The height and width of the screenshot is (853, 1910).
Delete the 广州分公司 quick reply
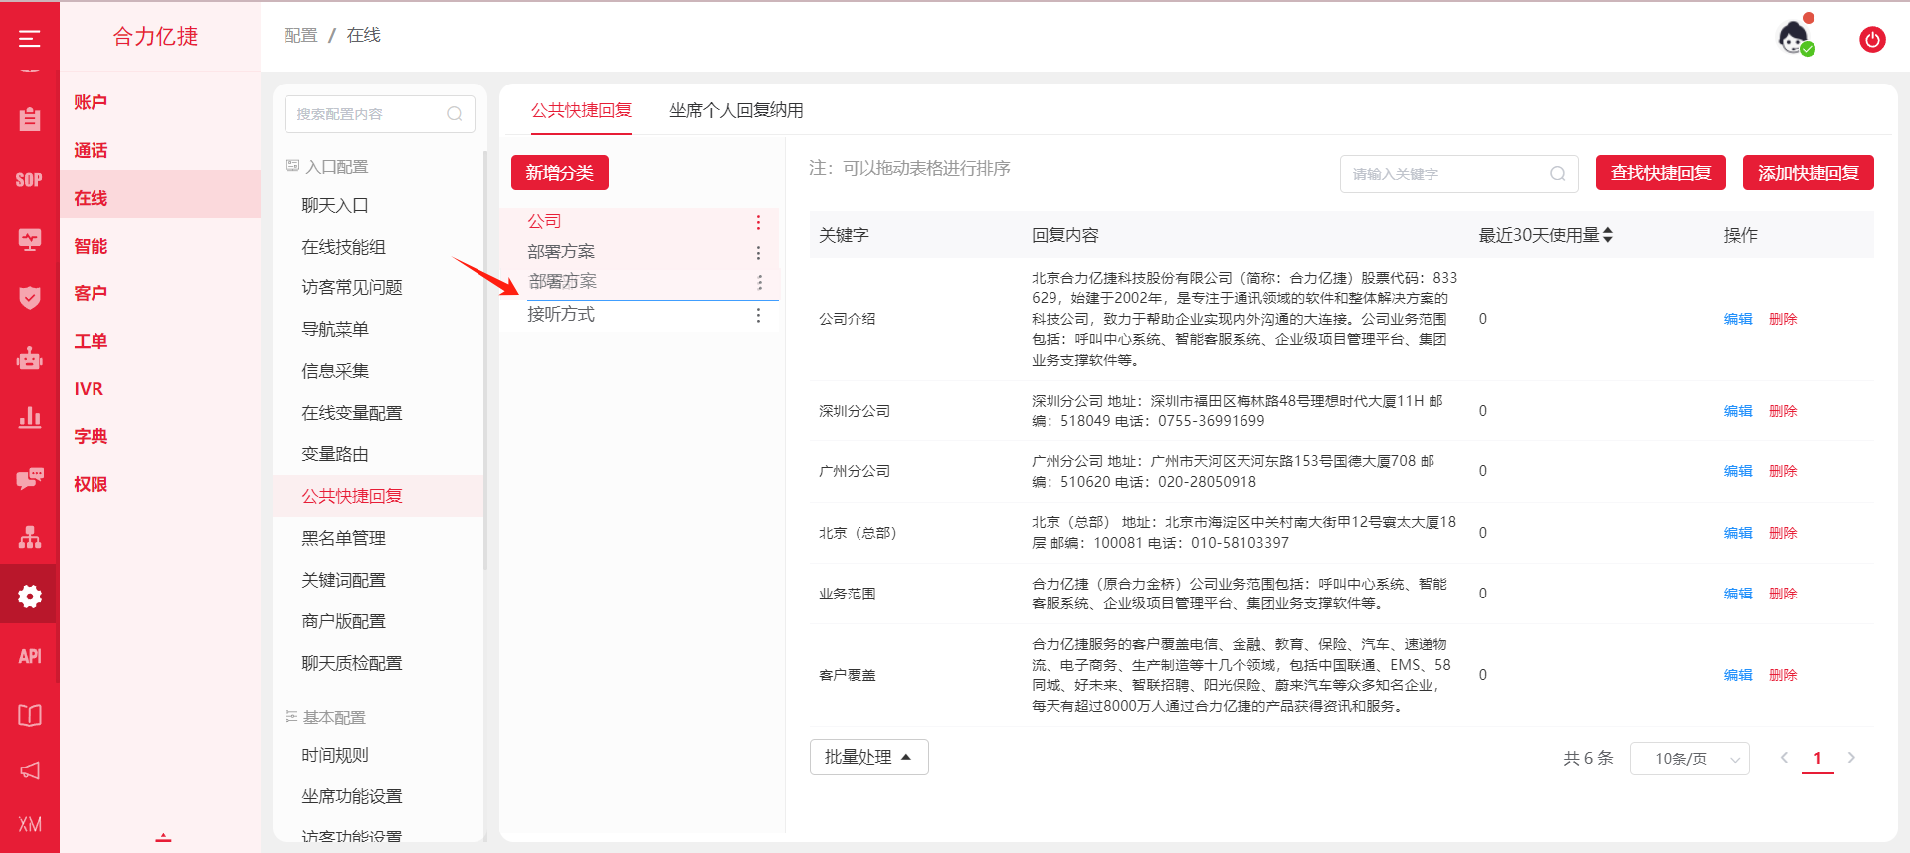click(1783, 471)
